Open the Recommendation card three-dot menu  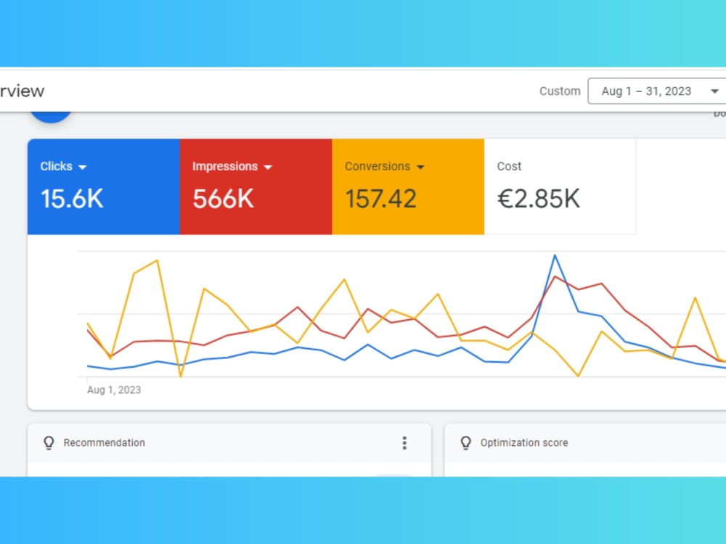coord(404,442)
